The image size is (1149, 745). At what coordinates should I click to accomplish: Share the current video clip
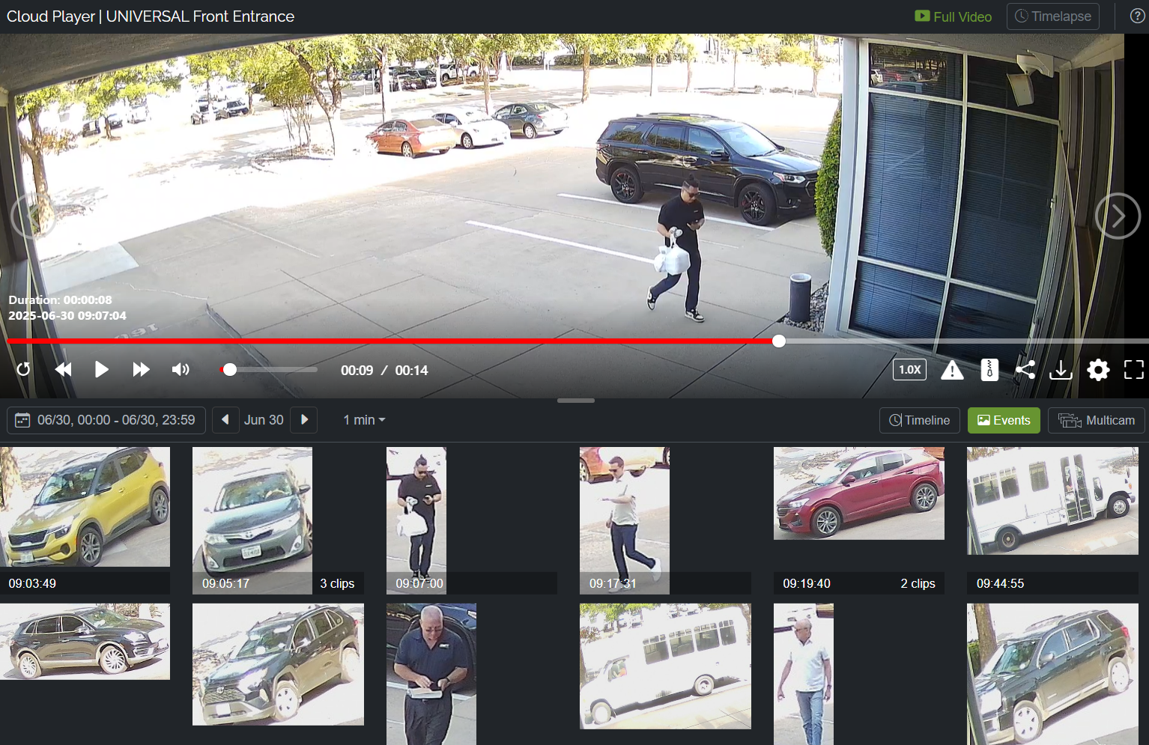[1025, 370]
